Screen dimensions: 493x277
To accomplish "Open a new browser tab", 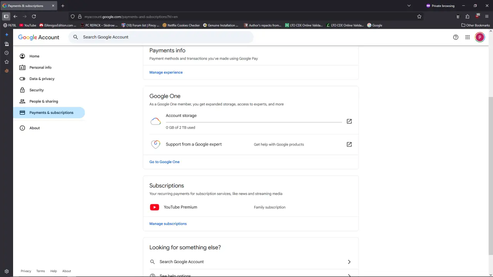I will coord(63,6).
